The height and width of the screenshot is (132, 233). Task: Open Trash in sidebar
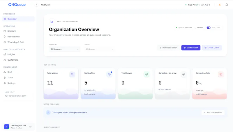pyautogui.click(x=18, y=77)
